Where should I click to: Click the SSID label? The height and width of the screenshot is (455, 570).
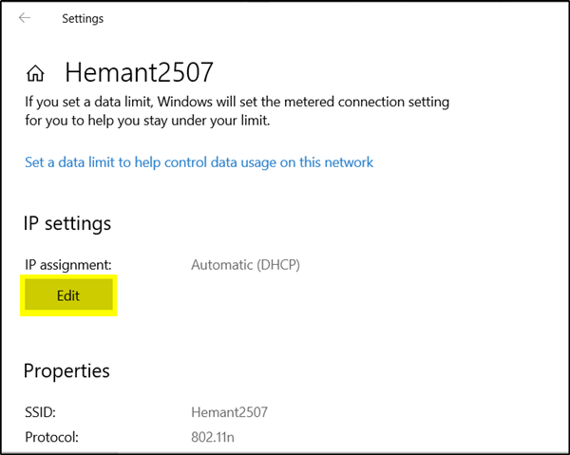(x=40, y=412)
